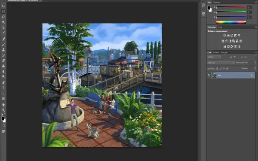Switch to the Стили styles tab
Image resolution: width=258 pixels, height=161 pixels.
(x=220, y=27)
